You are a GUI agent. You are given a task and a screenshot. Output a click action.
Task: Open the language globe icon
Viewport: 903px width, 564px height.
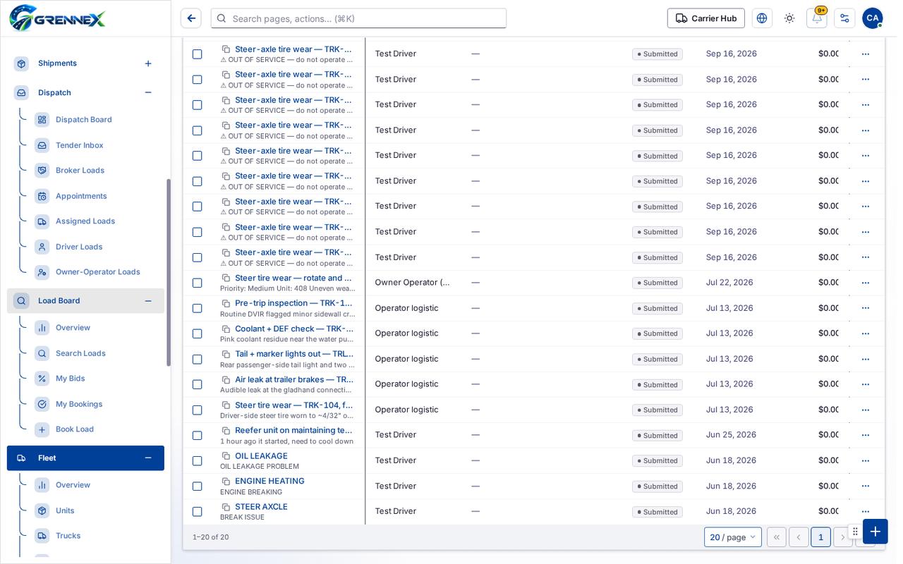[x=762, y=18]
